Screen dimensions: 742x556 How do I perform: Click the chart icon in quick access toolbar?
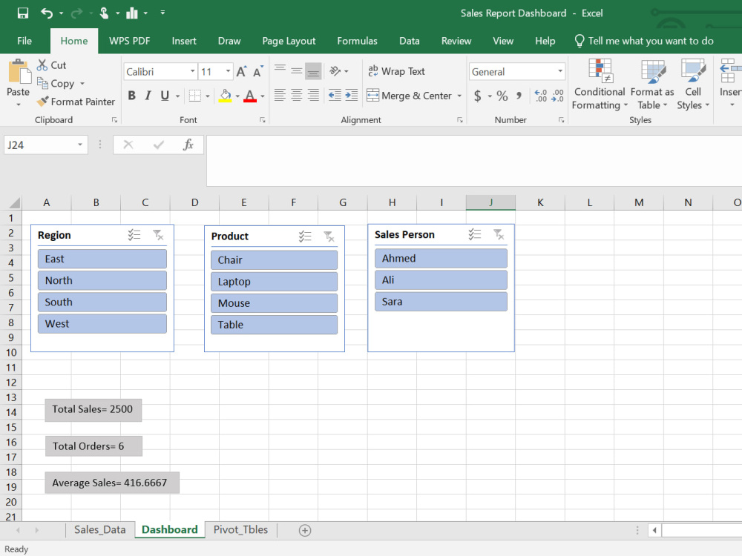coord(132,13)
